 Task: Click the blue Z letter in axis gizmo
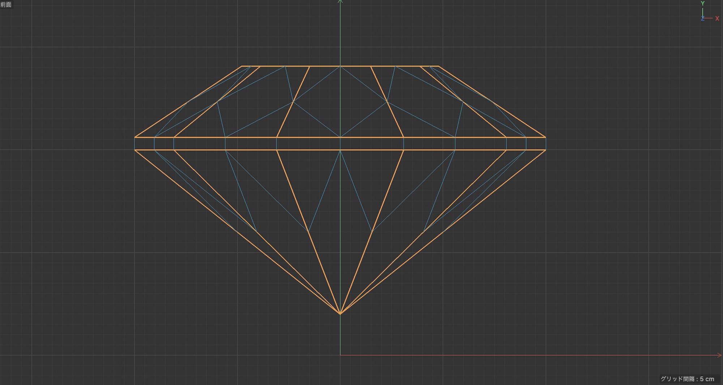(702, 19)
